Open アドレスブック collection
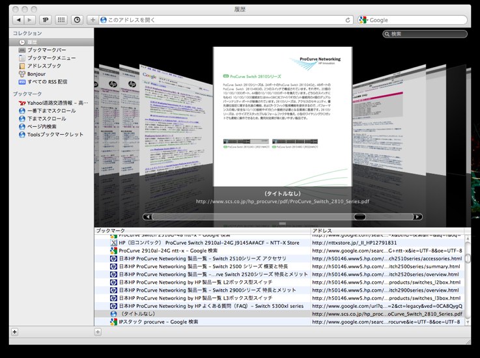Screen dimensions: 480x358 51,66
